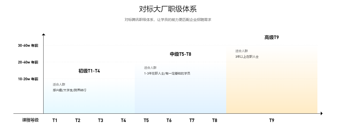The height and width of the screenshot is (132, 346).
Task: Click the 课程等级 axis title
Action: [x=30, y=120]
